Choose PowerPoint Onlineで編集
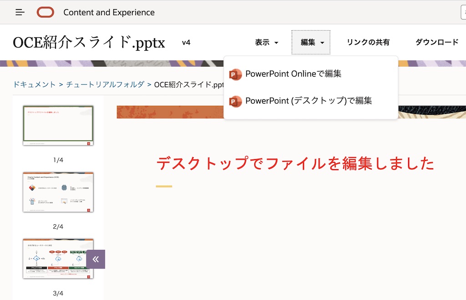The image size is (466, 300). pyautogui.click(x=293, y=74)
